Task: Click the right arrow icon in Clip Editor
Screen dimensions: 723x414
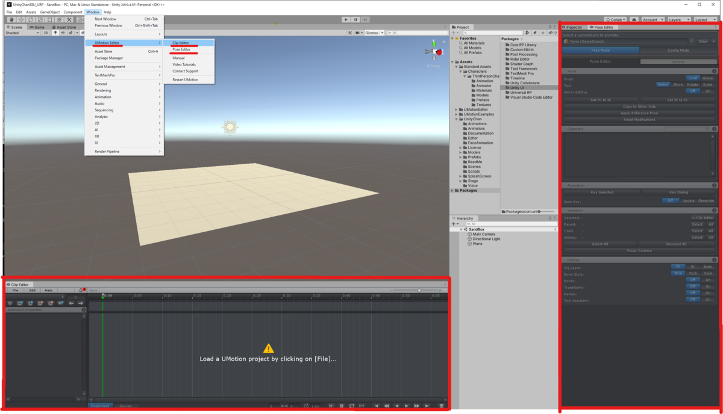Action: point(80,303)
